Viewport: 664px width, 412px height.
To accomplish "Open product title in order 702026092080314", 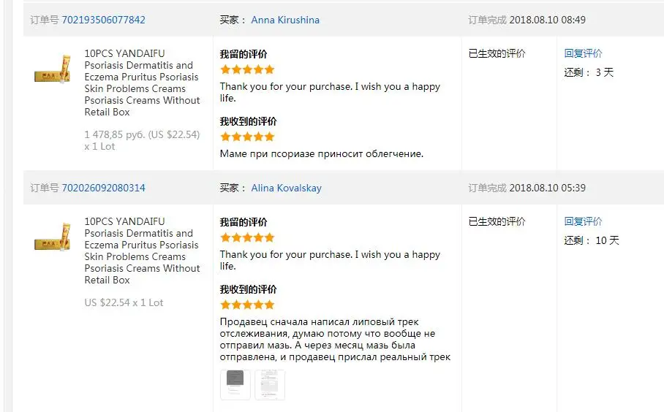I will (x=142, y=251).
